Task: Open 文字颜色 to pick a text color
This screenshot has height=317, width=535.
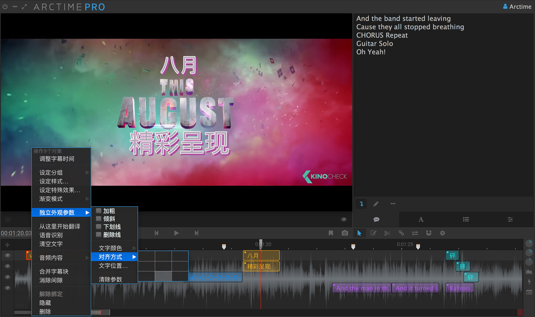Action: coord(110,248)
